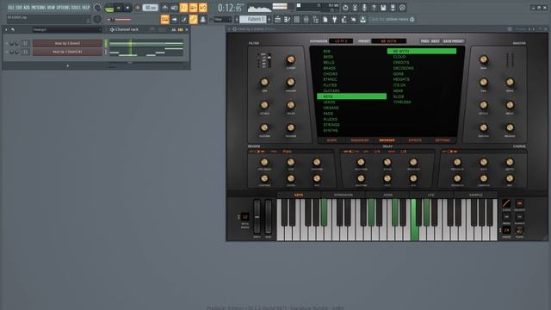Click the project file page icon

(x=325, y=19)
